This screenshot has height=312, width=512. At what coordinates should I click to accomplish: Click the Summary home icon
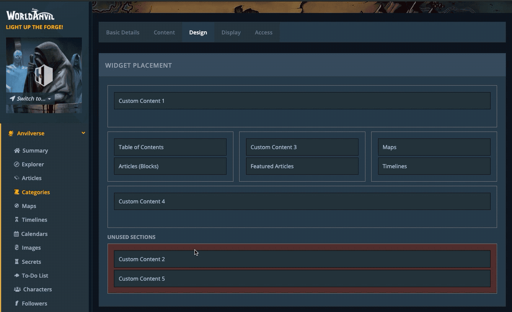point(17,151)
